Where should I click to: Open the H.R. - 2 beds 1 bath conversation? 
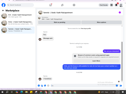pos(18,16)
